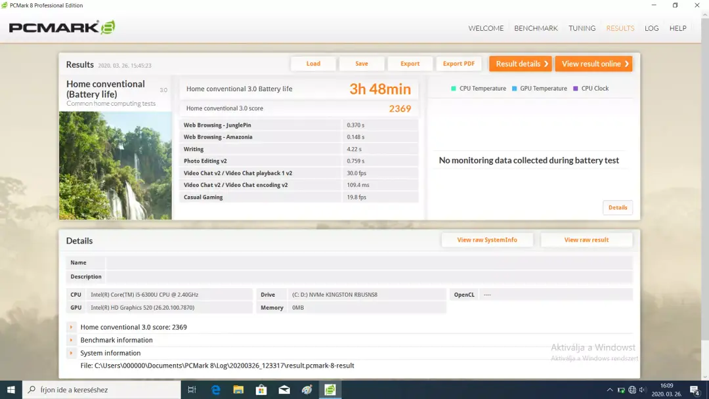Open Microsoft Store from the taskbar
709x399 pixels.
(261, 390)
